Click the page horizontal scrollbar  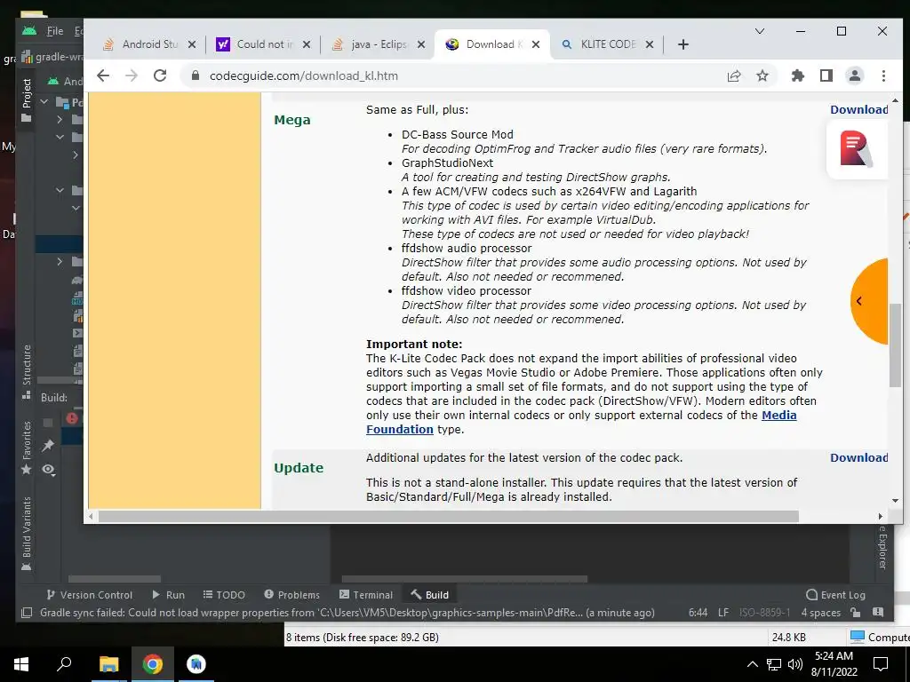click(x=448, y=516)
